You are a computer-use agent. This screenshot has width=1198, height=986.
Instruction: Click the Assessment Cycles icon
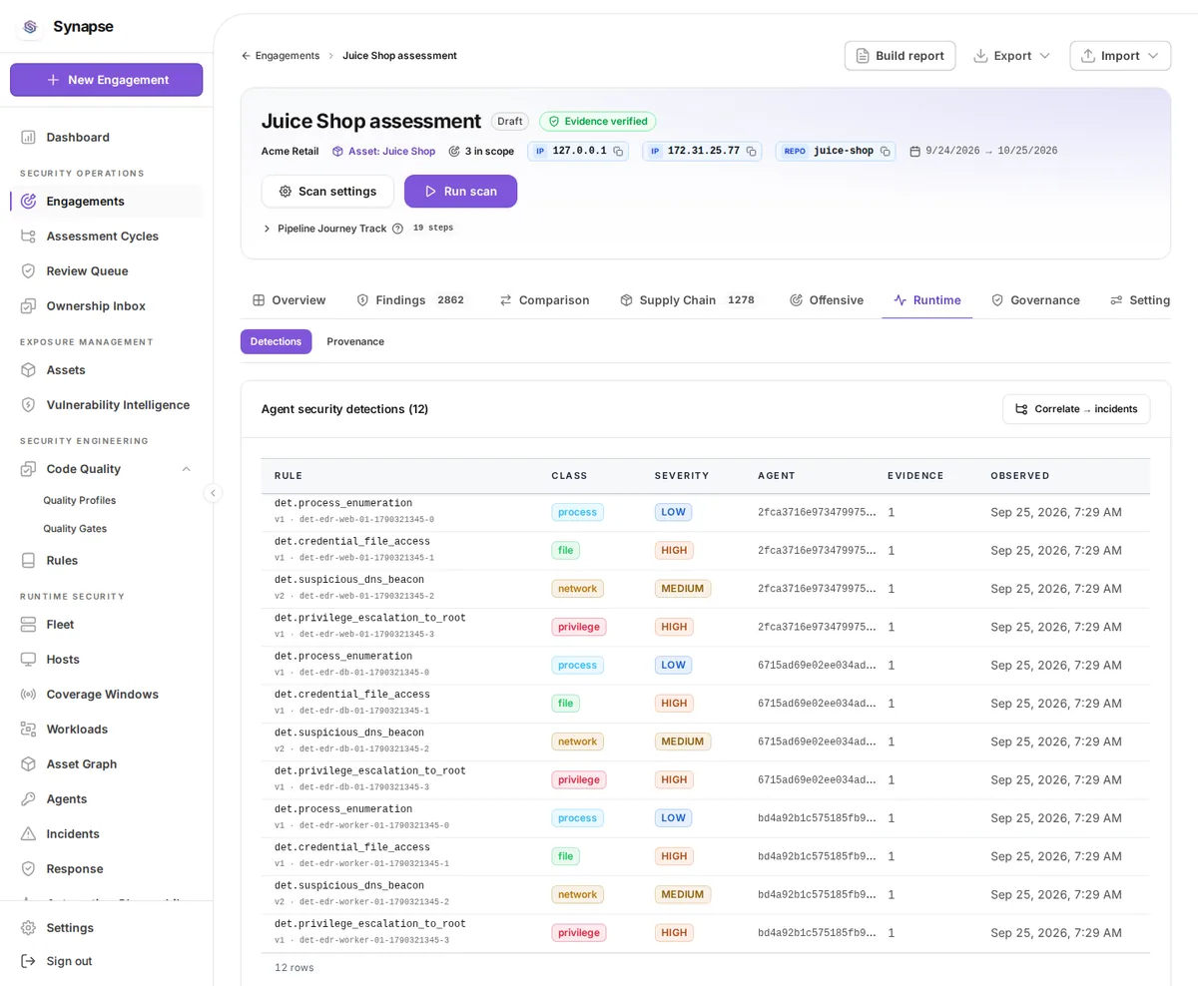click(x=28, y=236)
